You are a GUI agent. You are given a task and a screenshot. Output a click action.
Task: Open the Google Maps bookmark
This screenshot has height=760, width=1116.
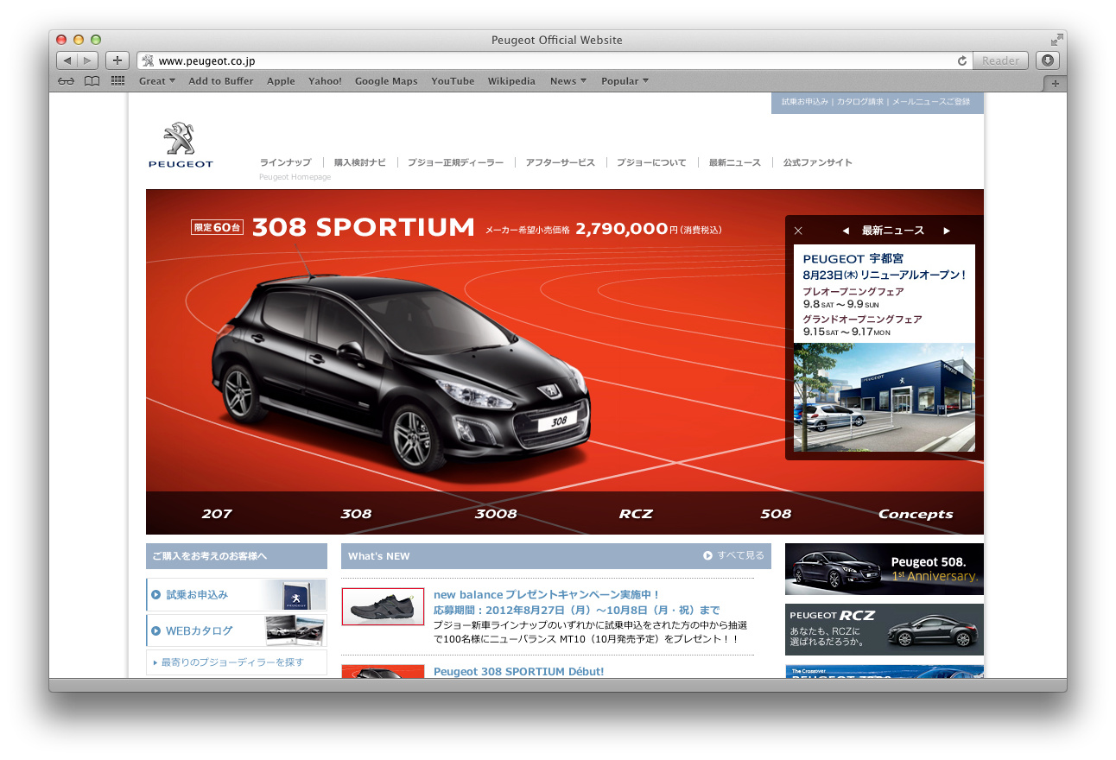[386, 81]
